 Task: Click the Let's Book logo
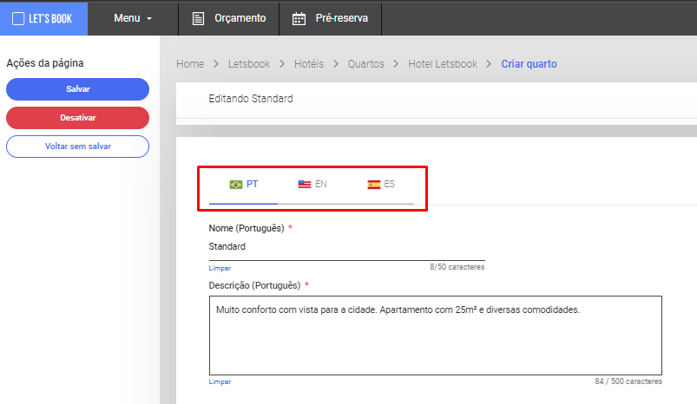click(43, 18)
